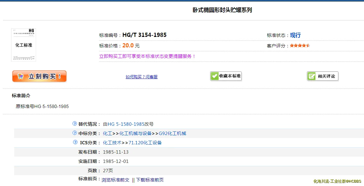Select the 化工机械与设备 category link
The height and width of the screenshot is (186, 364).
pos(135,133)
